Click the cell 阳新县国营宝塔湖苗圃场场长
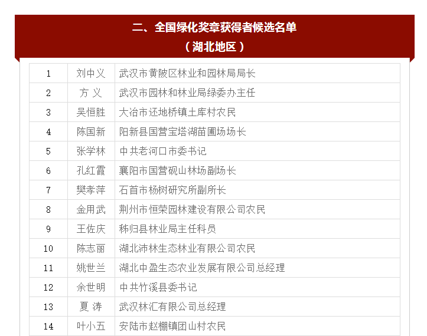 click(182, 132)
